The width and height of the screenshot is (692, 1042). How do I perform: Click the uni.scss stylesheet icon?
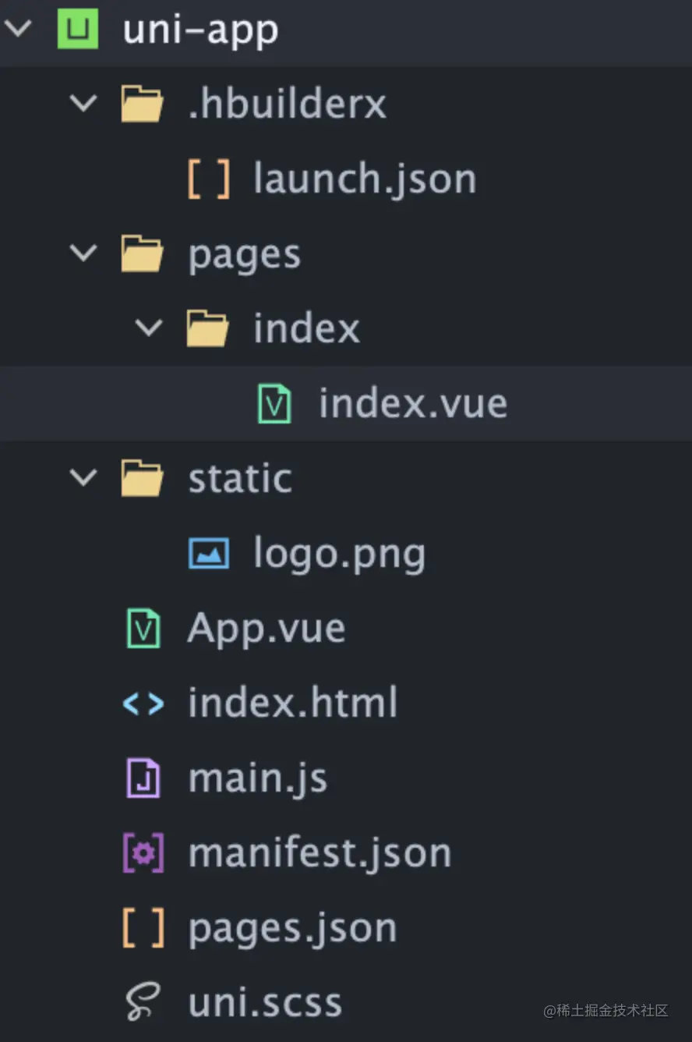click(x=143, y=1003)
